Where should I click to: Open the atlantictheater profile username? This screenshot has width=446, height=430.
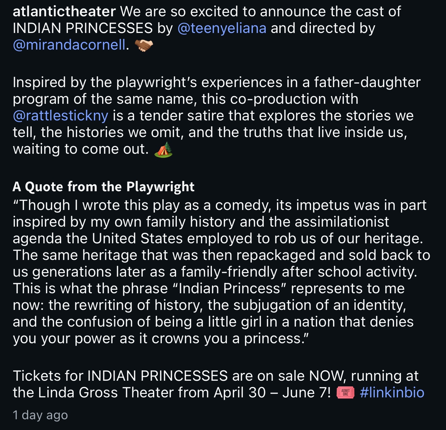(x=64, y=12)
